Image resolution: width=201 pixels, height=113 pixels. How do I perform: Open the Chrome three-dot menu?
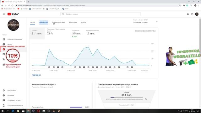(199, 5)
